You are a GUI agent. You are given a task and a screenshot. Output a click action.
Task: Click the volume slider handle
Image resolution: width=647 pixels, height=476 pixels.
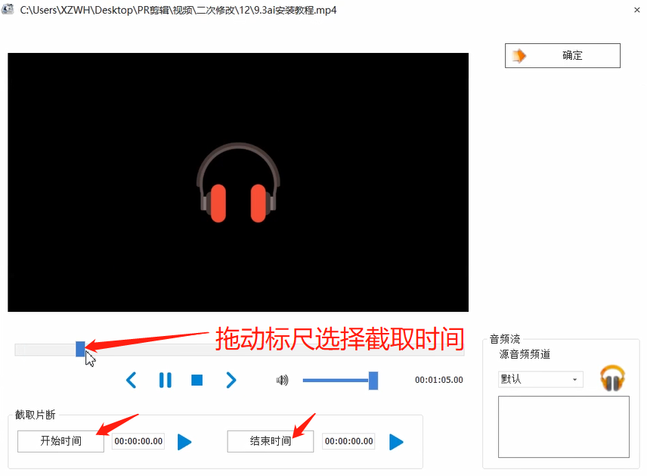(x=373, y=380)
